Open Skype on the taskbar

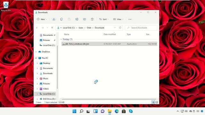[x=131, y=111]
